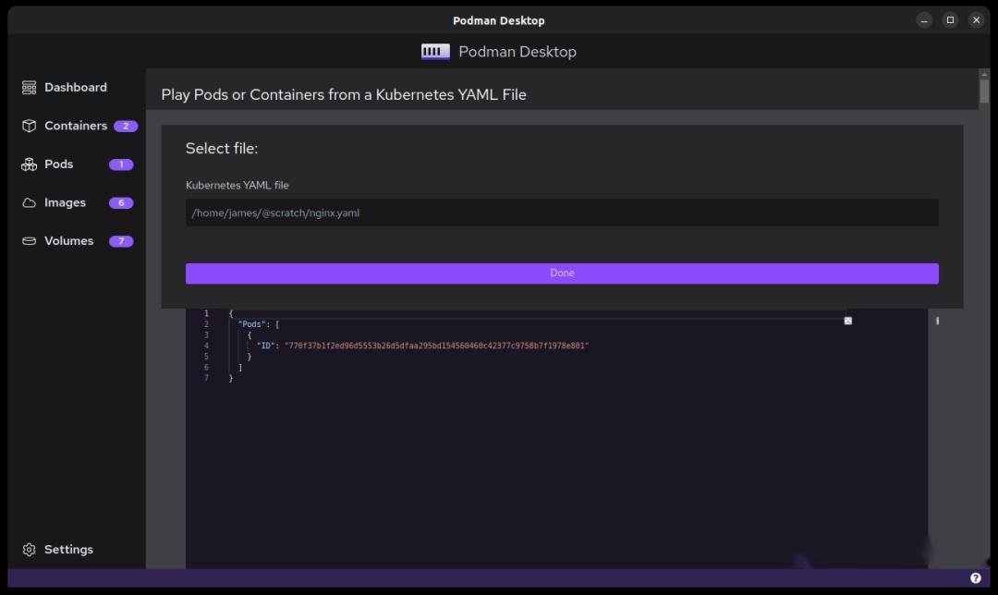Click the Pods badge showing 1
The width and height of the screenshot is (998, 595).
click(x=120, y=164)
